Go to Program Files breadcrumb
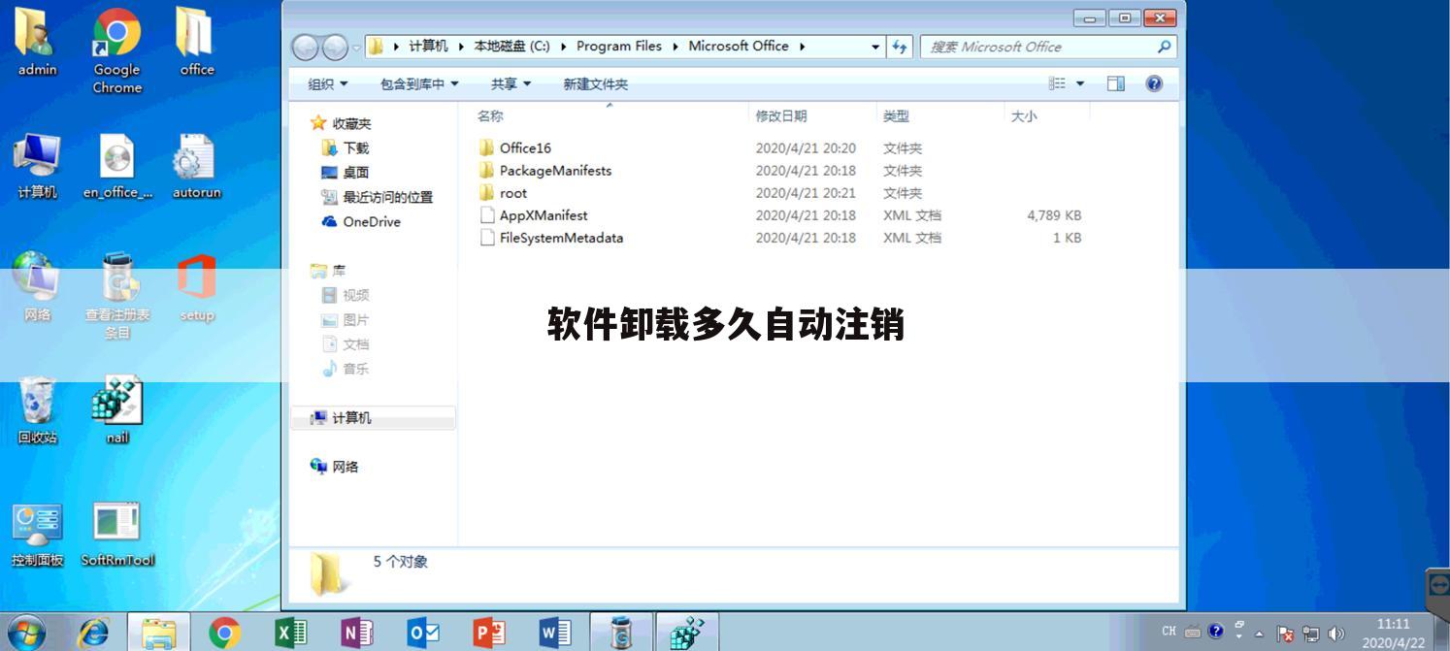The image size is (1450, 651). (618, 47)
